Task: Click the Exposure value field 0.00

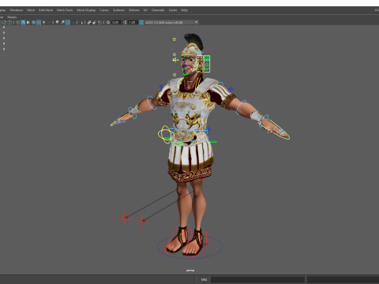Action: coord(116,22)
